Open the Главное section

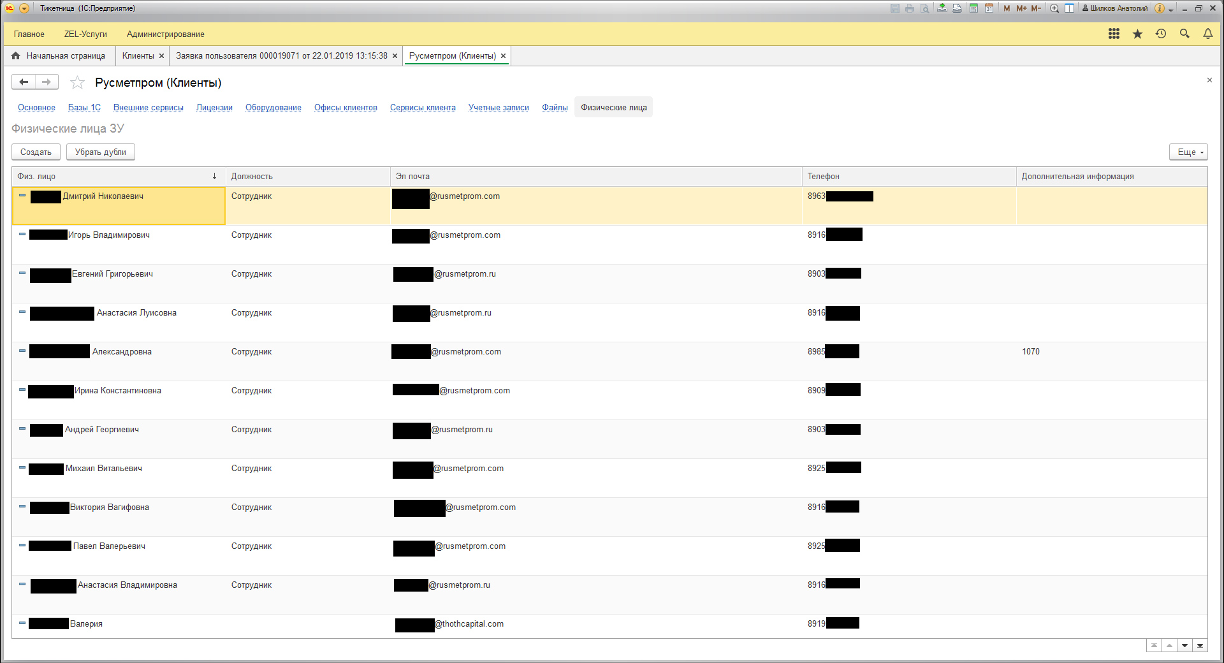click(29, 34)
